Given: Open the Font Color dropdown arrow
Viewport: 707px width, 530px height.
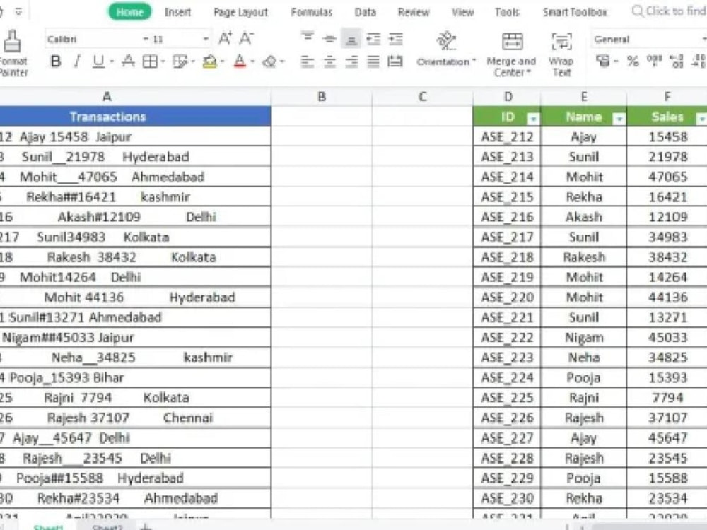Looking at the screenshot, I should (x=250, y=62).
